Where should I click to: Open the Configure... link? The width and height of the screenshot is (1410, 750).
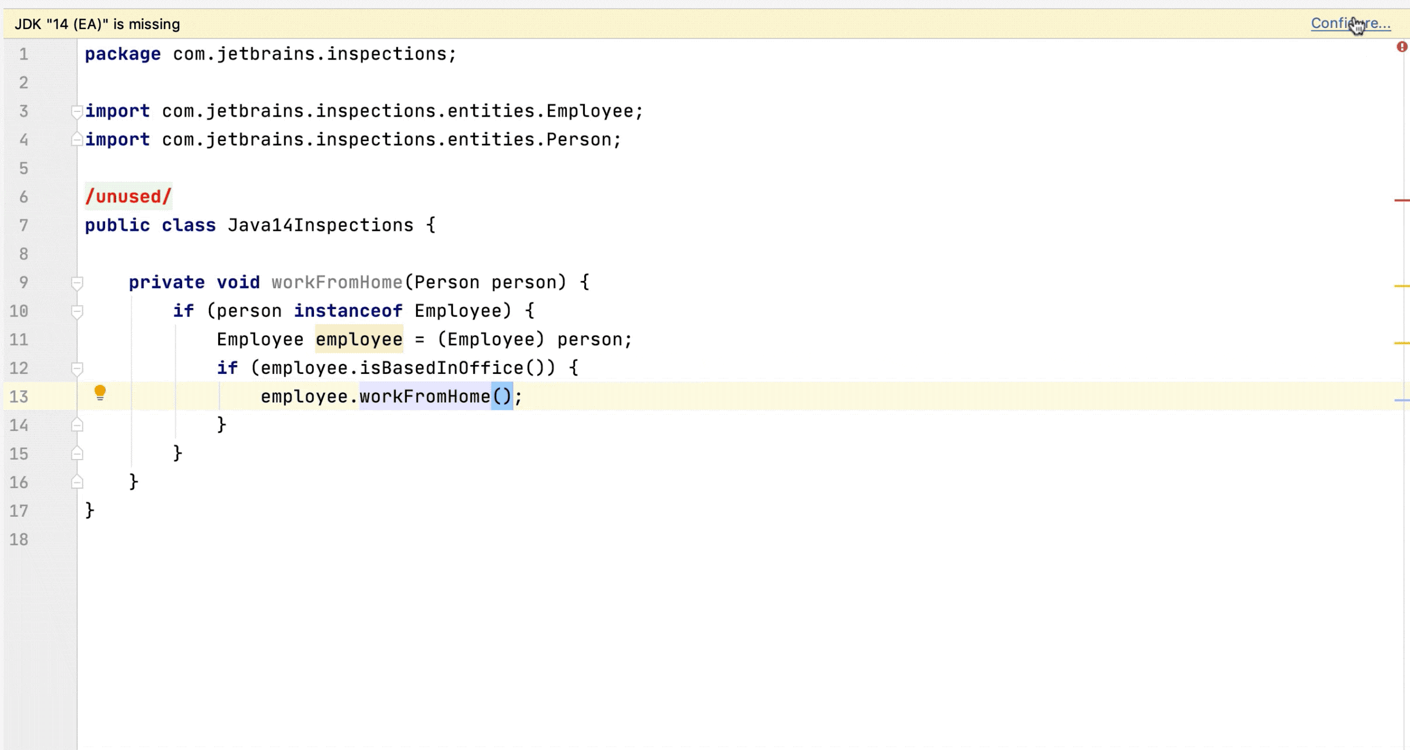[x=1350, y=23]
